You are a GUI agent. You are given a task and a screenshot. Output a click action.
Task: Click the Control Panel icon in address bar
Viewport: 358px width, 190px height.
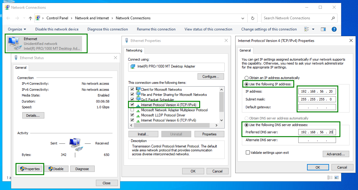[38, 18]
